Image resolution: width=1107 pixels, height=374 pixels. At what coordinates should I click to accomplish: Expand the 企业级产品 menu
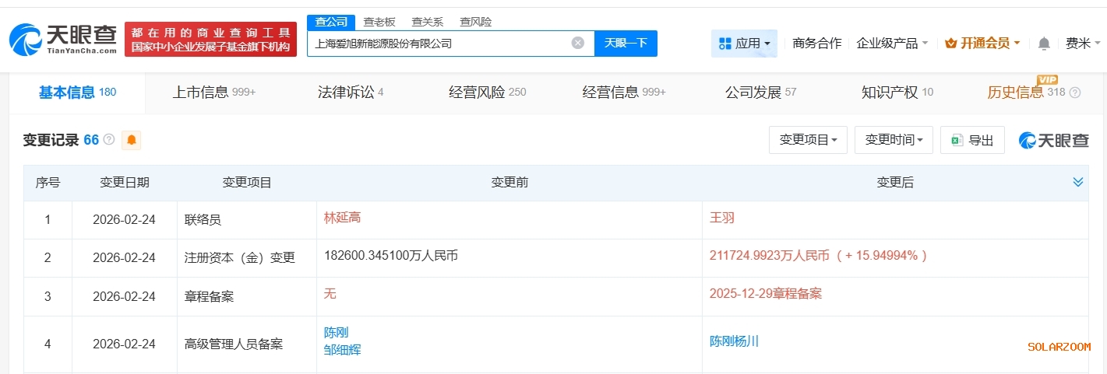click(x=892, y=44)
